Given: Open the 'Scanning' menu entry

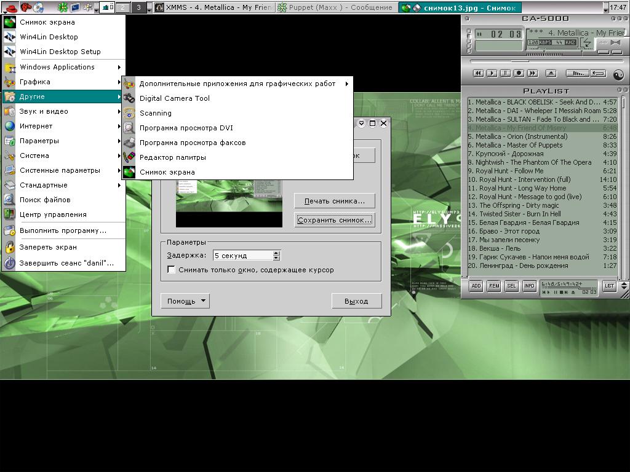Looking at the screenshot, I should pyautogui.click(x=237, y=113).
